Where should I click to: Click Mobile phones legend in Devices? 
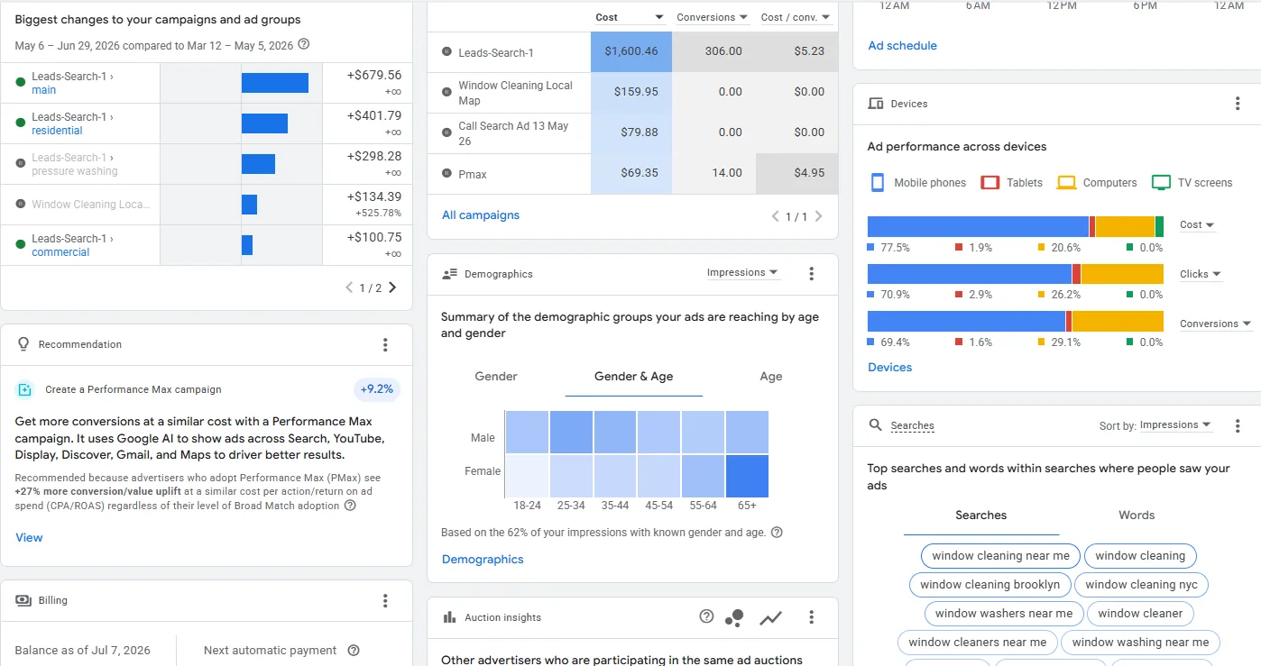click(917, 182)
